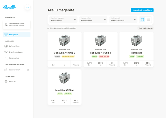
Task: Click the Alle Klimageräte heading
Action: tap(61, 10)
